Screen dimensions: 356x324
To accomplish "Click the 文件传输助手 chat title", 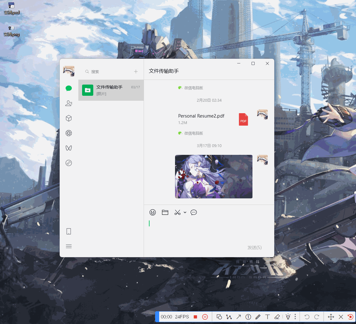I will (164, 71).
